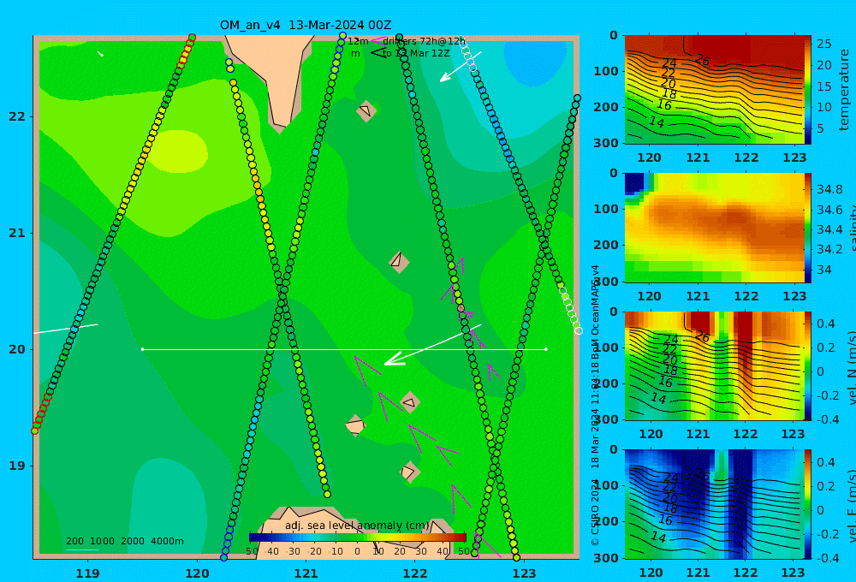Viewport: 856px width, 582px height.
Task: Click latitude tick label 19 on main map
Action: click(x=17, y=466)
